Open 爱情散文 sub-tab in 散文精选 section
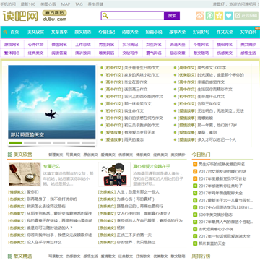The width and height of the screenshot is (260, 260). pyautogui.click(x=108, y=256)
